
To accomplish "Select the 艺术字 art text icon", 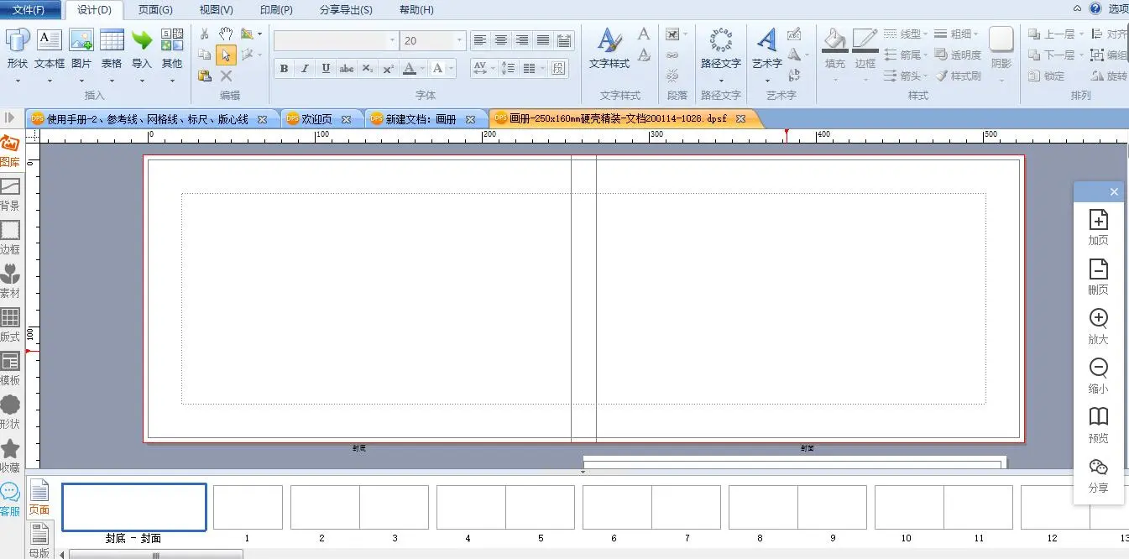I will pyautogui.click(x=766, y=49).
